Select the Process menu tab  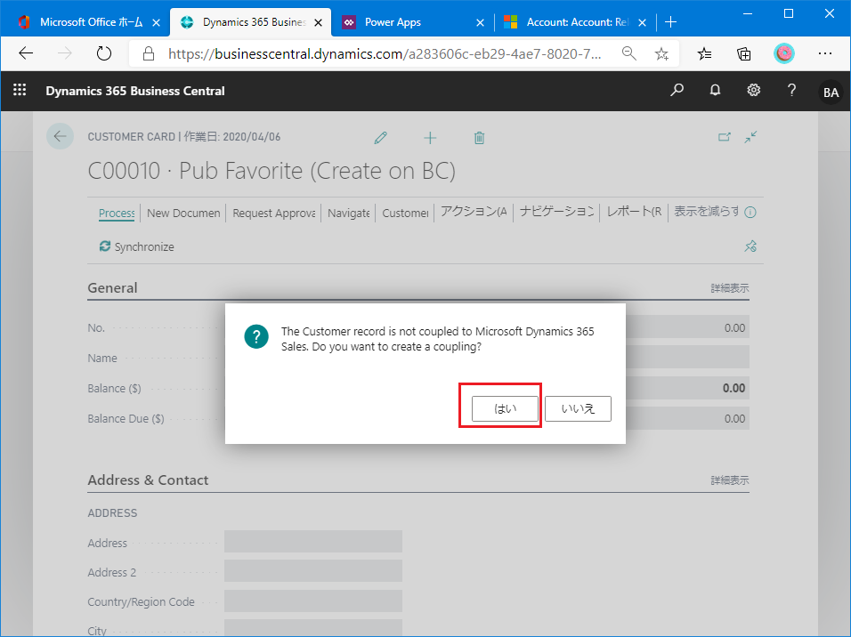(117, 213)
